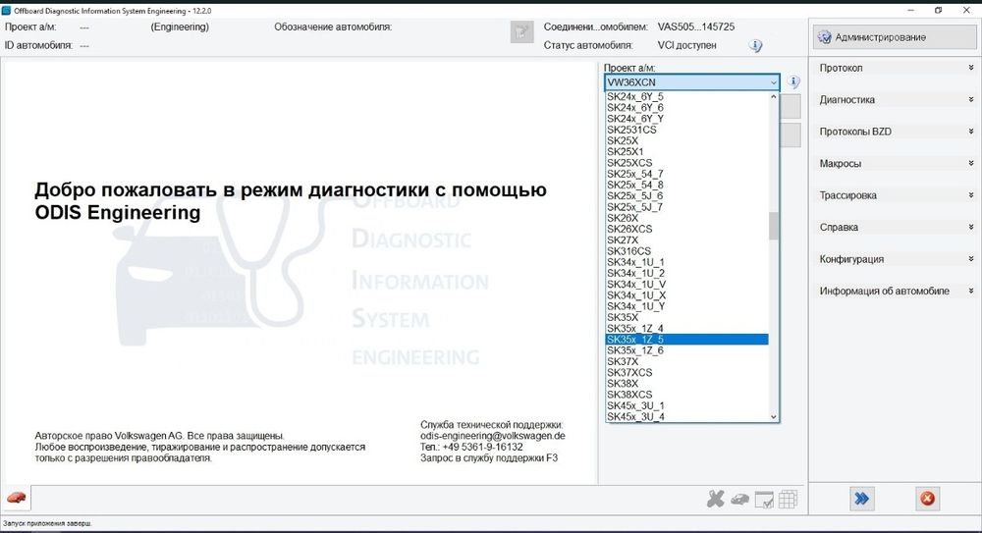Select SK34x_1U_2 from project list
Image resolution: width=982 pixels, height=533 pixels.
pyautogui.click(x=686, y=273)
